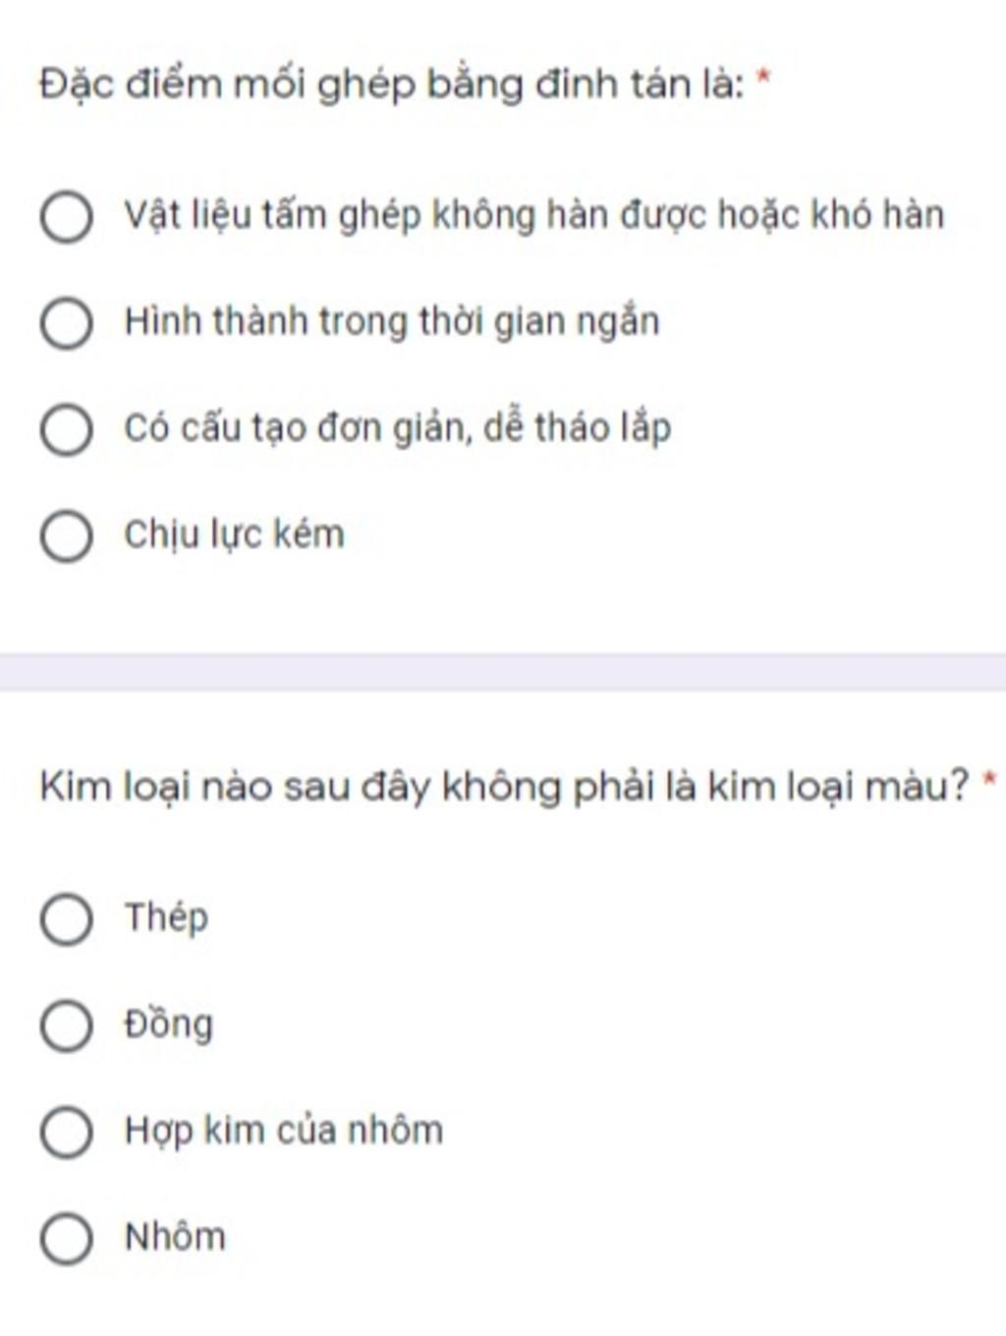This screenshot has height=1336, width=1006.
Task: Select radio circle for 'Vật liệu tấm ghép' option
Action: pyautogui.click(x=67, y=216)
